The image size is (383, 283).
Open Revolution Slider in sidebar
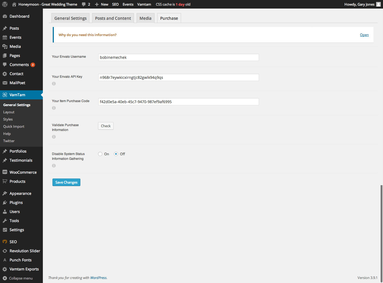[x=25, y=251]
